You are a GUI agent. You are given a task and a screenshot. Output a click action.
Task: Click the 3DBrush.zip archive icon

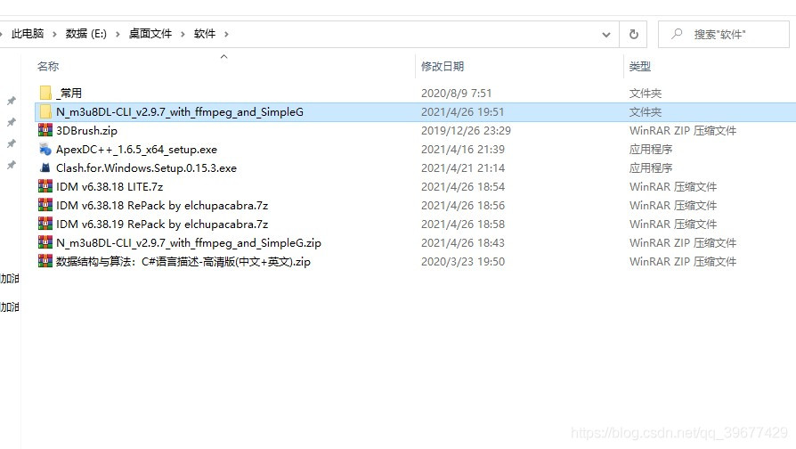pyautogui.click(x=45, y=130)
